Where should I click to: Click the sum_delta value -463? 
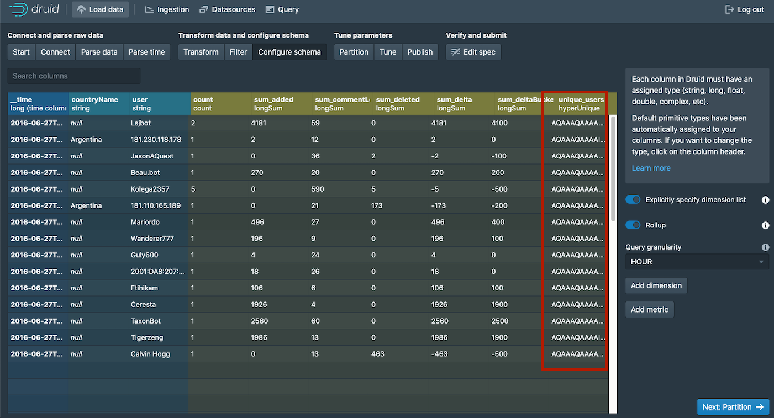(x=440, y=354)
